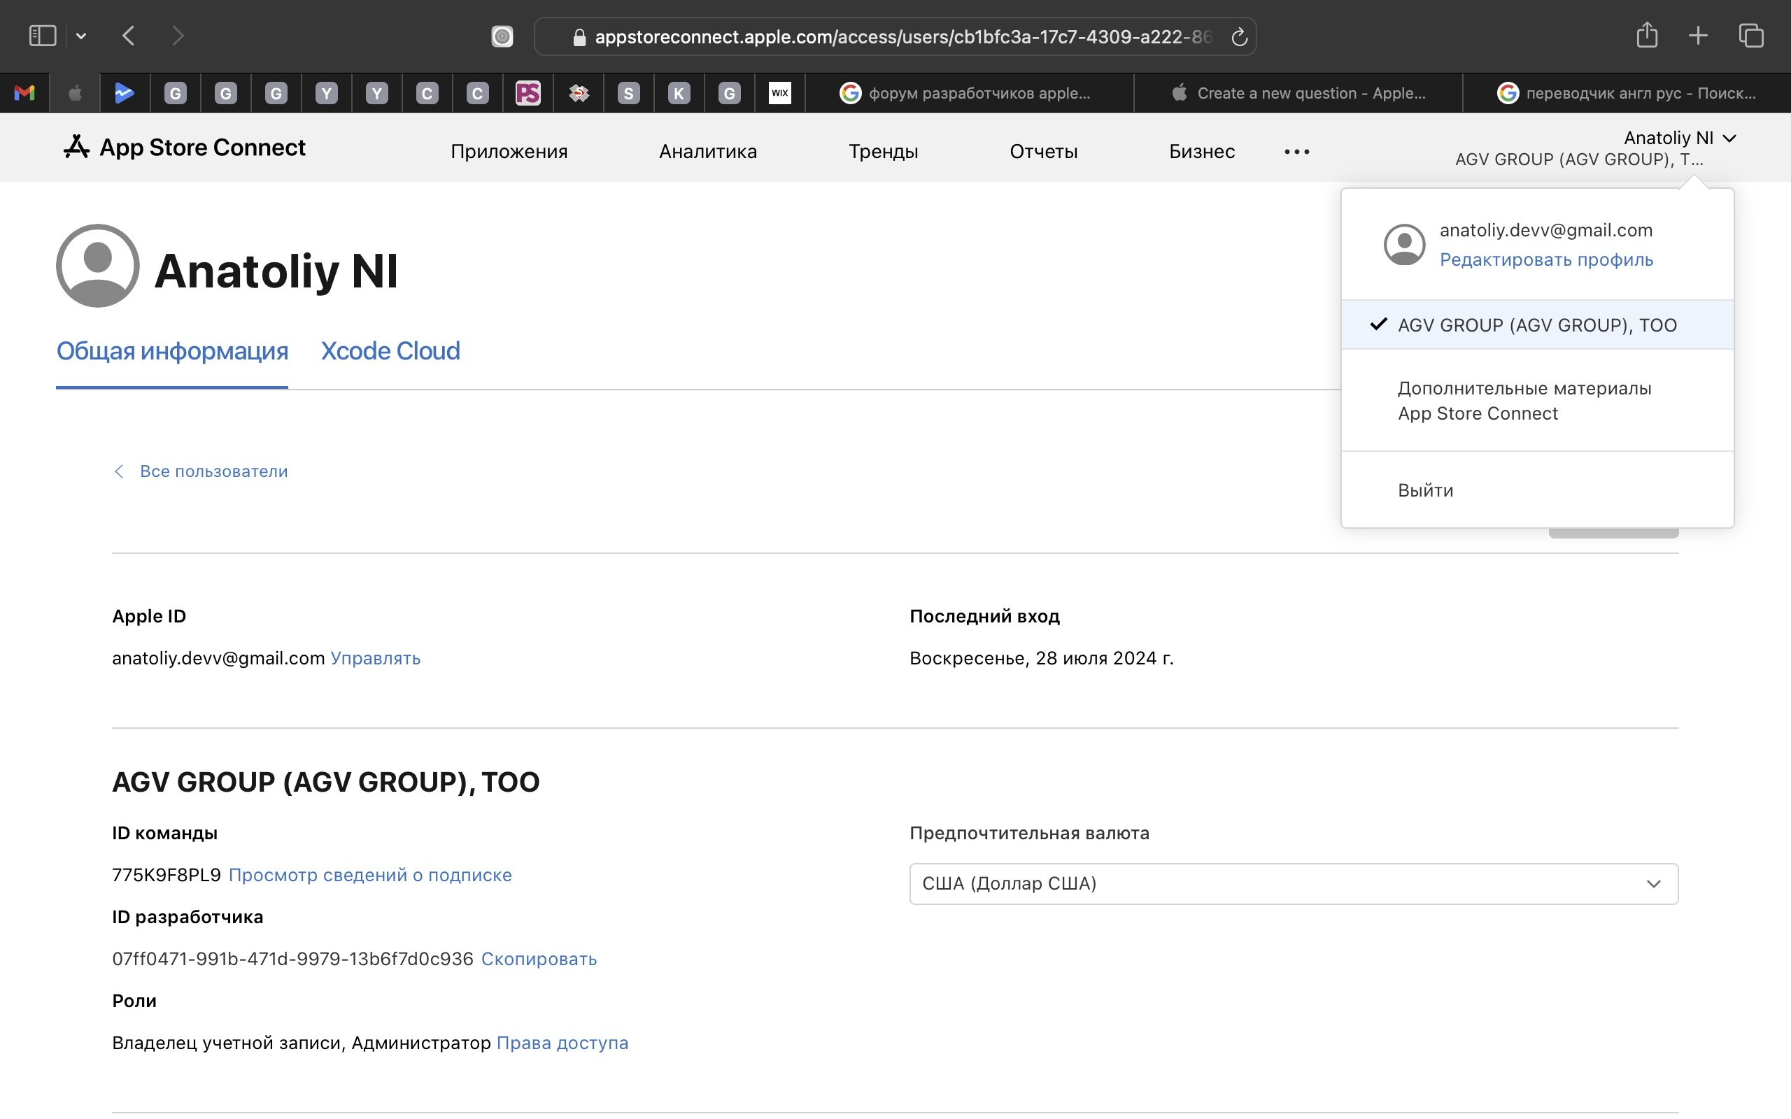Click the Apple ID email under Apple ID heading
Viewport: 1791px width, 1119px height.
218,658
